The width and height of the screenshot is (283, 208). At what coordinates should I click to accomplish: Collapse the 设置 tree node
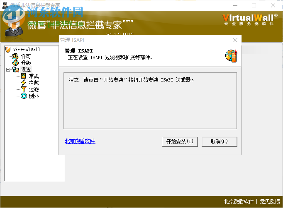coord(8,69)
